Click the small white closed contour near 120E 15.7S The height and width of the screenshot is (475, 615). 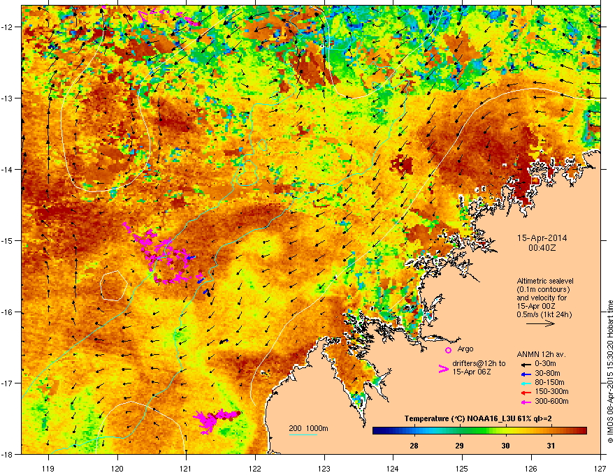113,286
